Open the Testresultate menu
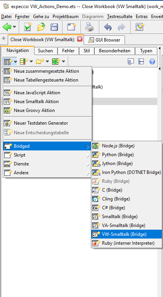Screen dimensions: 163x297 click(120, 17)
